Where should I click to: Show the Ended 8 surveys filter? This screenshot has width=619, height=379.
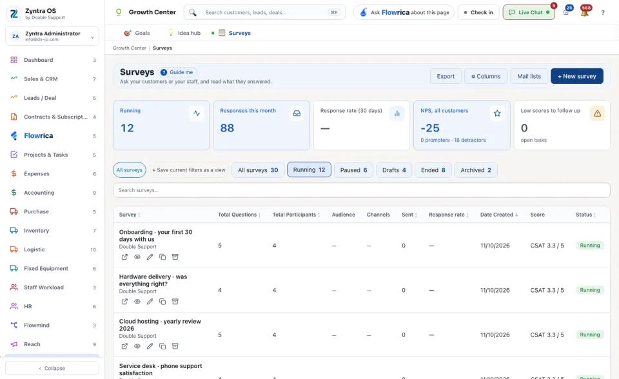point(433,170)
